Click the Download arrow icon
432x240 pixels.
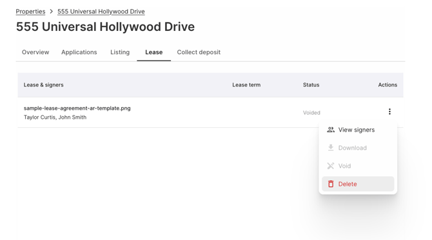[x=331, y=148]
